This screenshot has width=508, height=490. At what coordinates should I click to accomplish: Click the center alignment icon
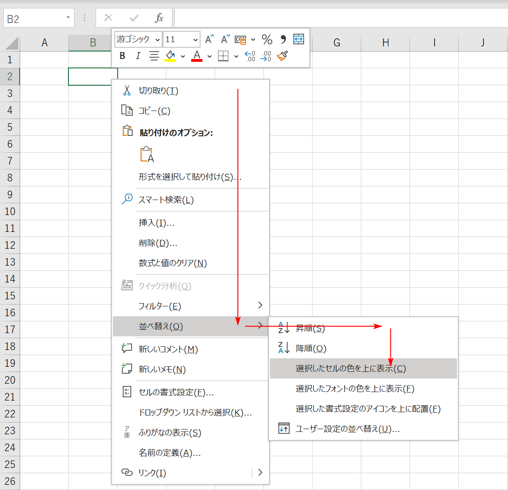(154, 56)
